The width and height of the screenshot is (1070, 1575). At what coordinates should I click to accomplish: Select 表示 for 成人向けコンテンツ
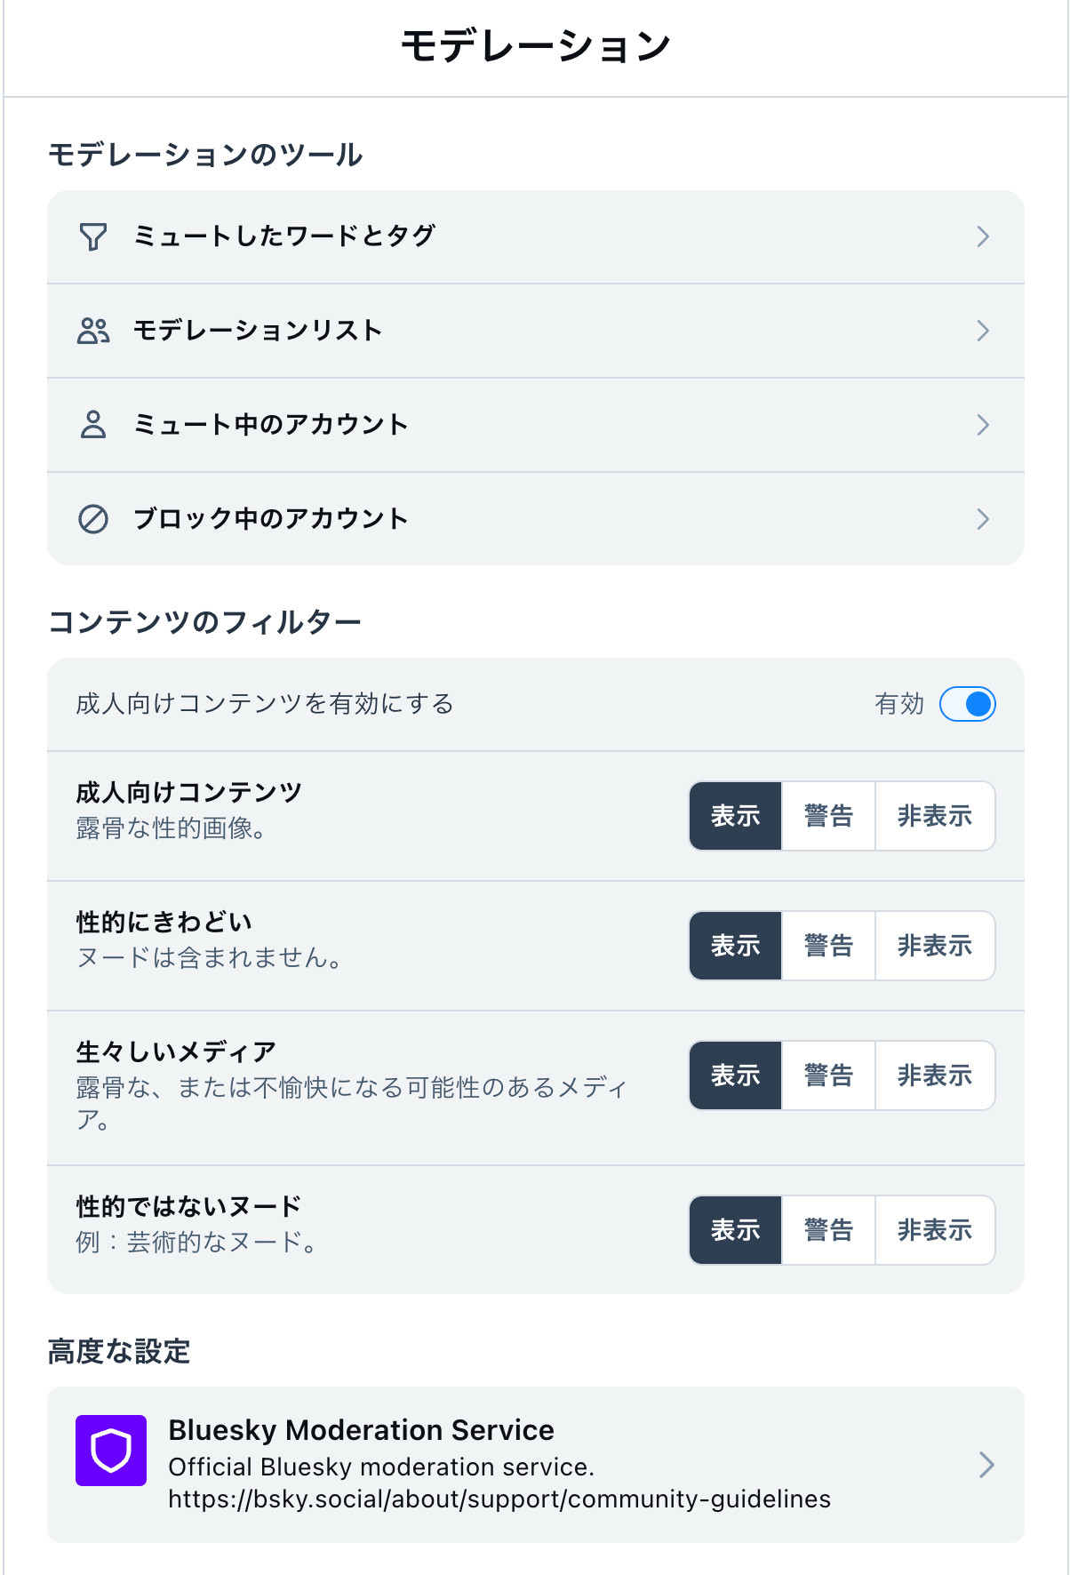click(735, 816)
